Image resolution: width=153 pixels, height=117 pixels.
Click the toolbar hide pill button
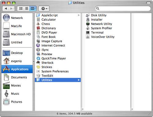pos(148,3)
